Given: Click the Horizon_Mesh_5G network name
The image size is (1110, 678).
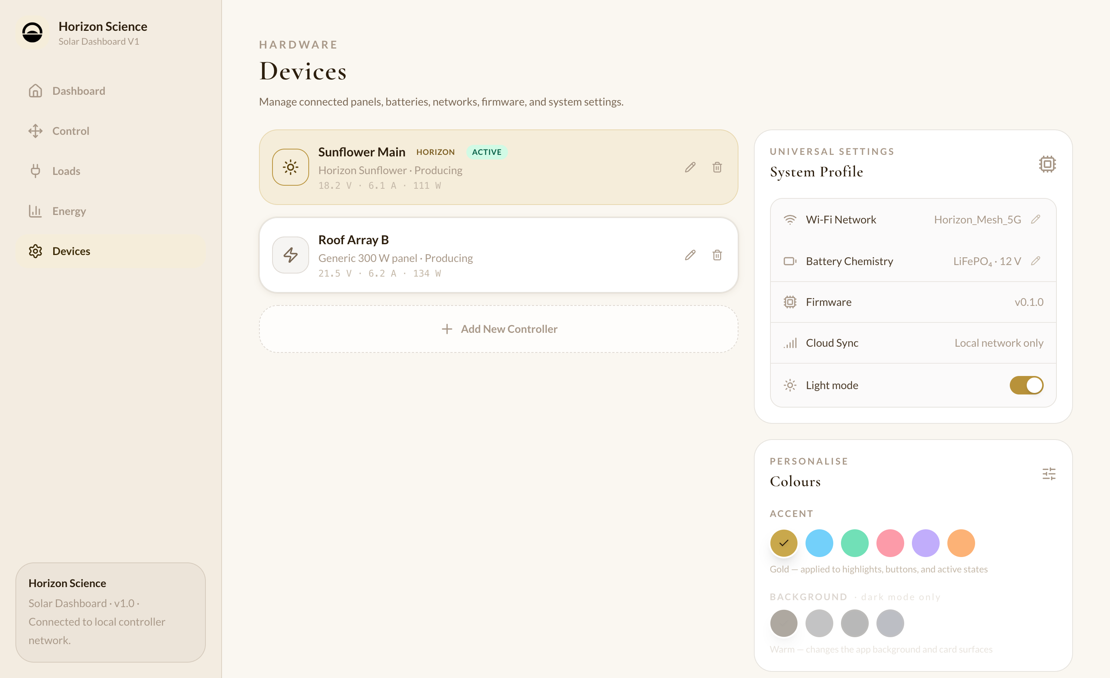Looking at the screenshot, I should click(x=977, y=220).
